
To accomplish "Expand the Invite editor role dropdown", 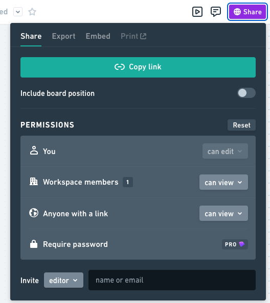I will [x=63, y=280].
